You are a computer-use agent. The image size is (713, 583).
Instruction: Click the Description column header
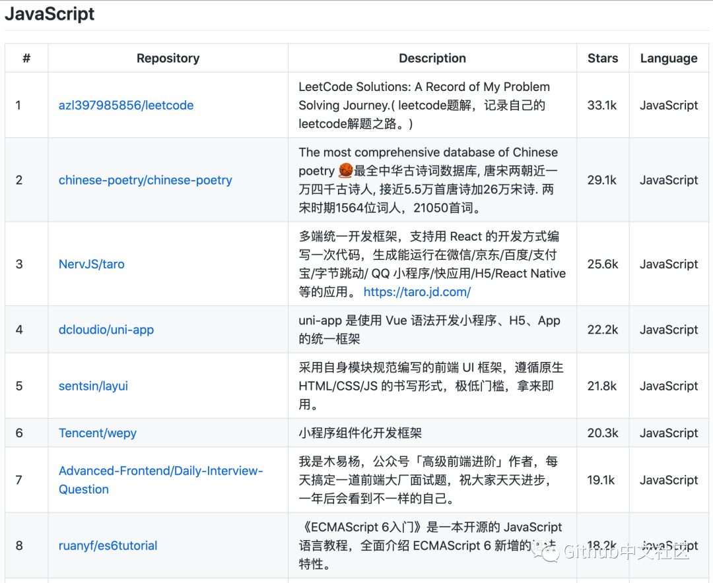coord(432,59)
